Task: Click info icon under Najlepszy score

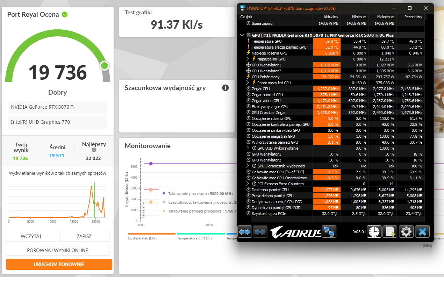Action: click(94, 150)
